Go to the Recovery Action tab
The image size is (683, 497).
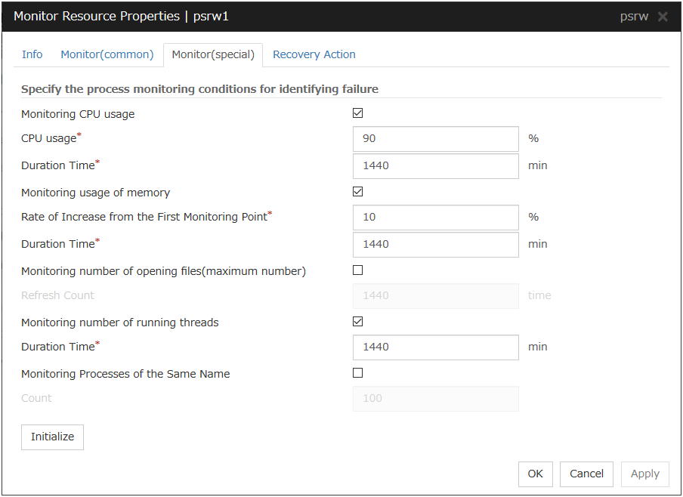coord(314,54)
